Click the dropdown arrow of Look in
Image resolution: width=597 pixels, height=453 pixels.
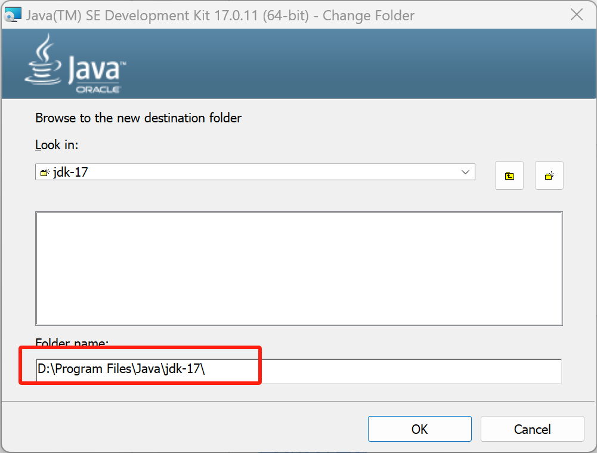[465, 172]
